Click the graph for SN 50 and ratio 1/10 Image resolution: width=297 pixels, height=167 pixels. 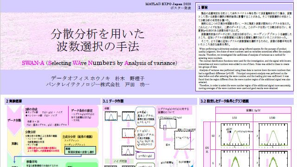(235, 135)
